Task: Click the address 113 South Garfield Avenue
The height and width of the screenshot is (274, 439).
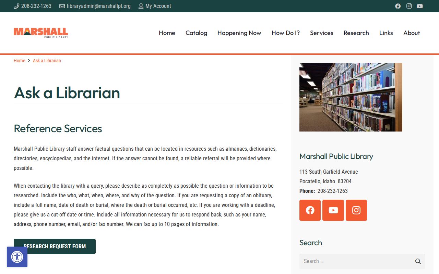Action: click(329, 172)
